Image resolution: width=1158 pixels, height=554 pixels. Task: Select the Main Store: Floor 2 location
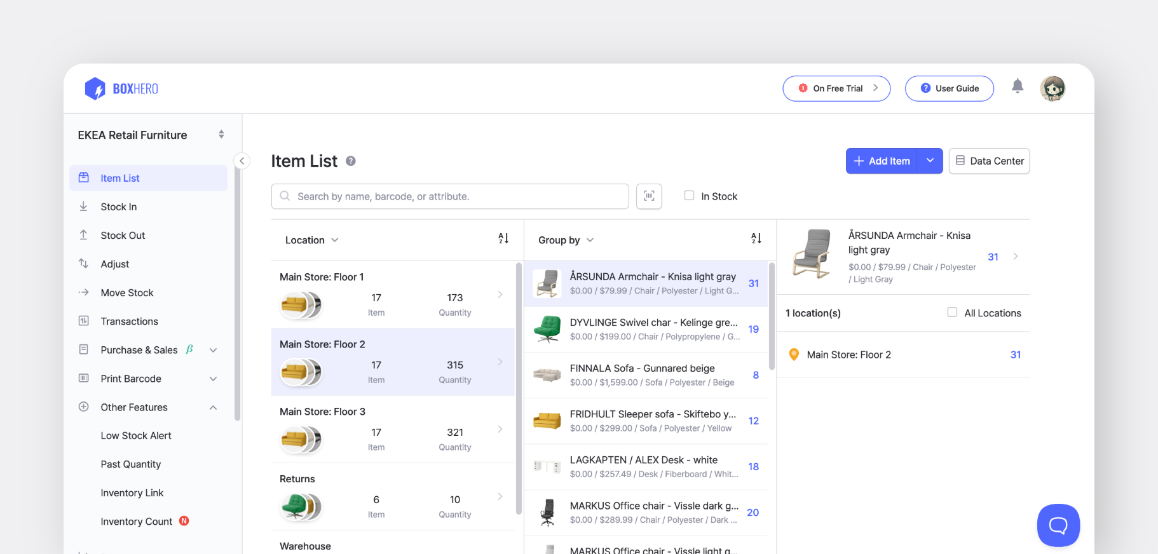393,362
